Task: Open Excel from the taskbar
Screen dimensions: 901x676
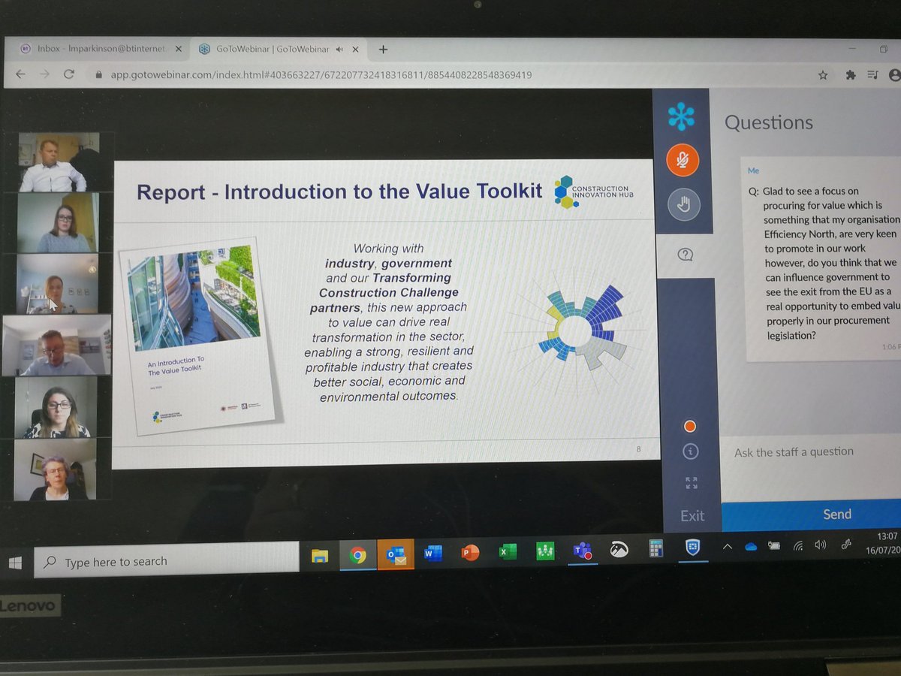Action: [507, 551]
